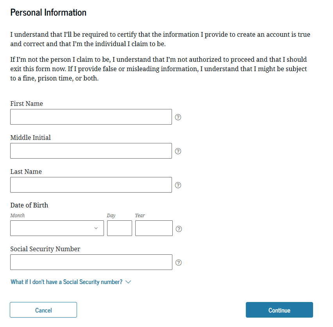Open help icon next to First Name
Viewport: 333px width, 327px height.
click(178, 117)
